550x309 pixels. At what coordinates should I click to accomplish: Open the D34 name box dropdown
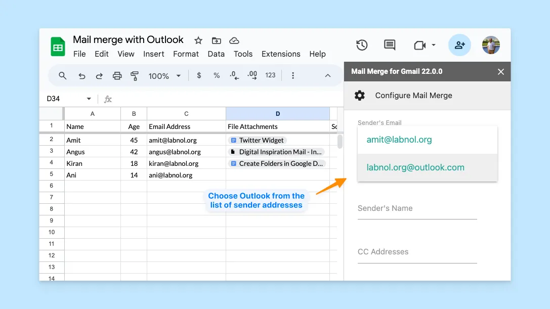pyautogui.click(x=89, y=99)
